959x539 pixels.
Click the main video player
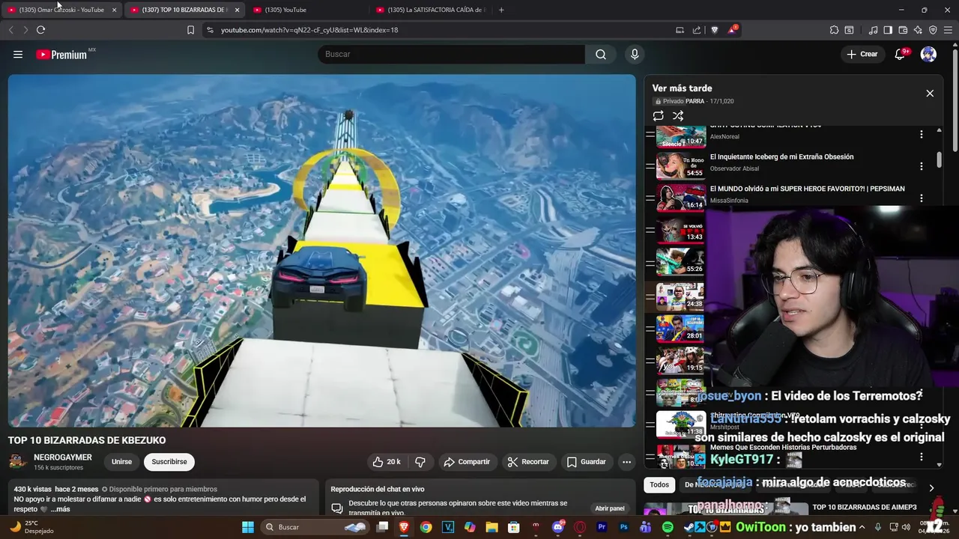pyautogui.click(x=322, y=251)
